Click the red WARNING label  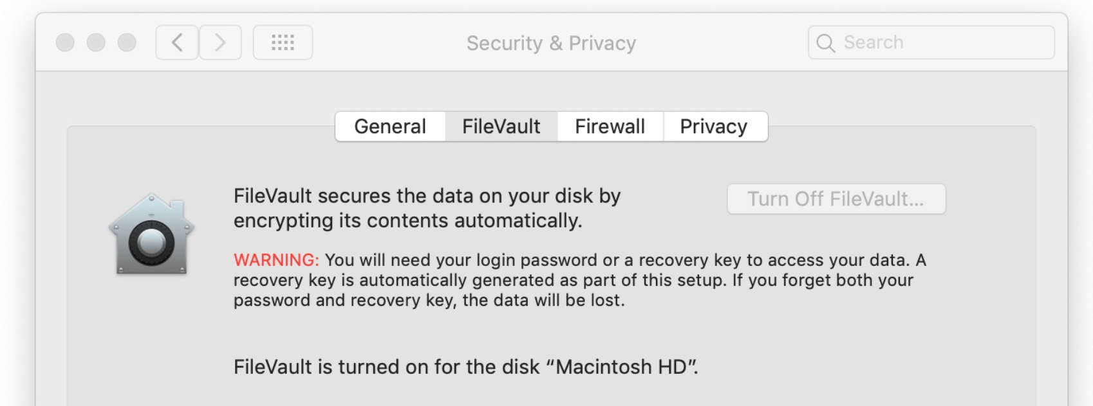pos(276,260)
